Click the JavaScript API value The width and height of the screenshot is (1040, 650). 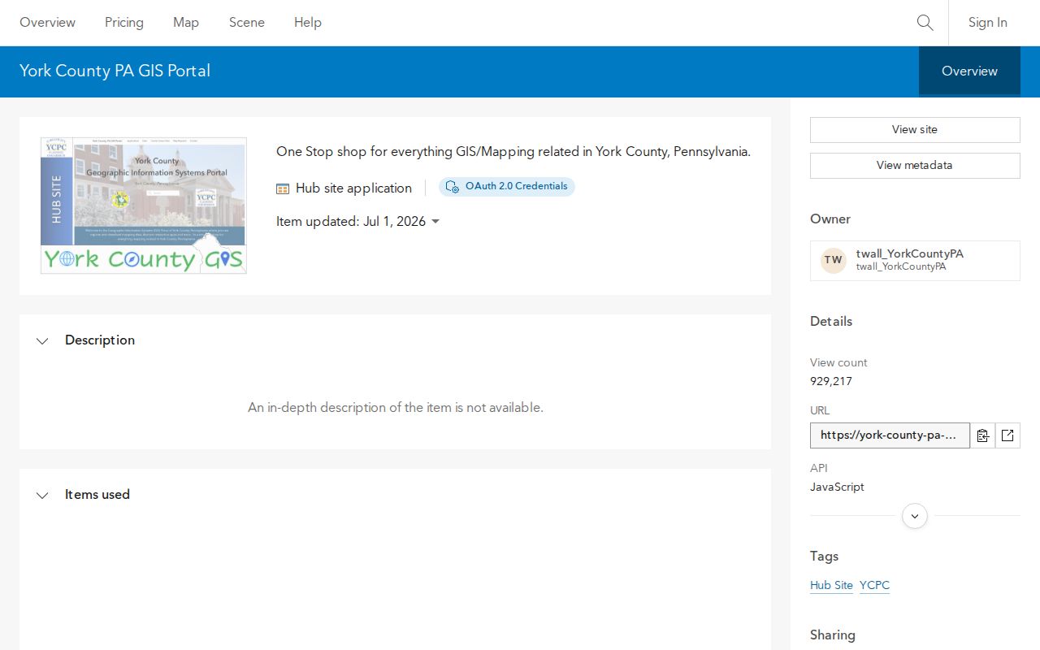[837, 487]
